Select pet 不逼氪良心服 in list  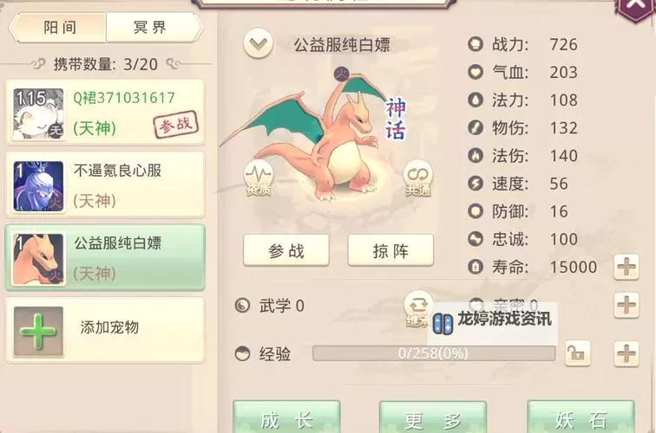tap(105, 185)
